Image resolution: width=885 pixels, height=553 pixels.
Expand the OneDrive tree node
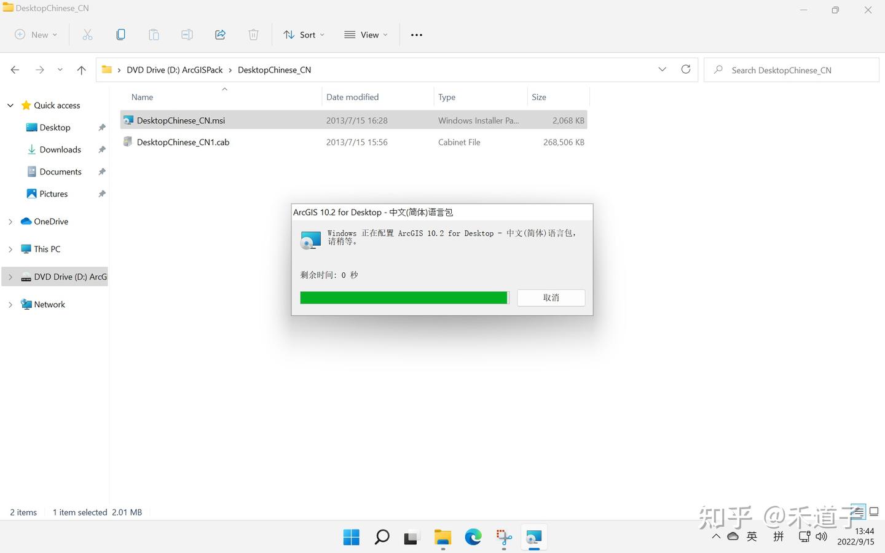coord(10,222)
